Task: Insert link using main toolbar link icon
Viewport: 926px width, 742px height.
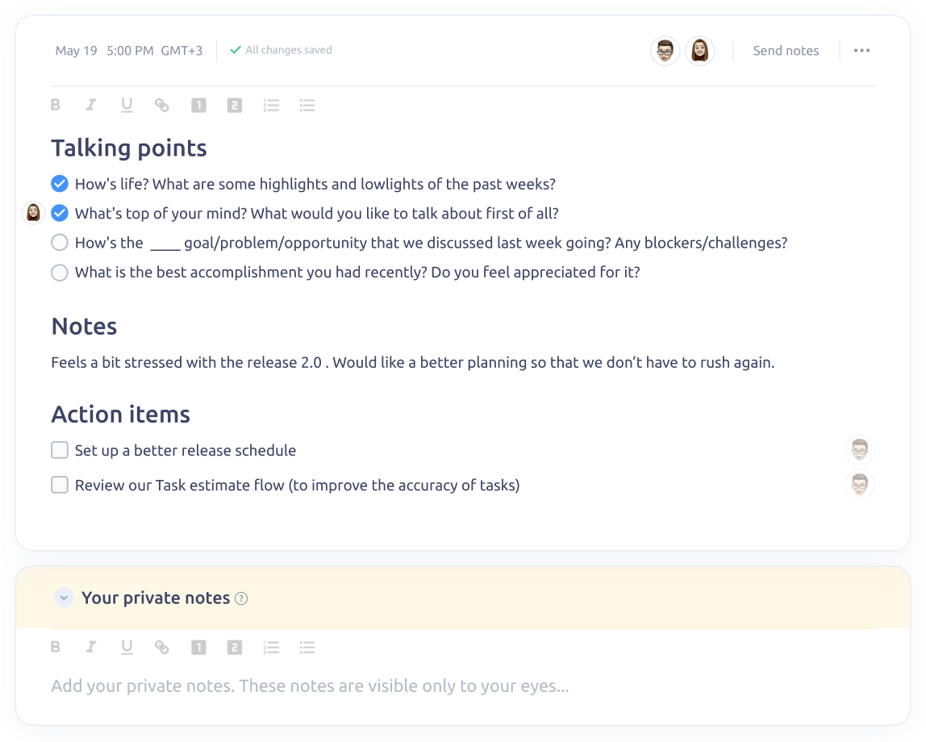Action: tap(162, 105)
